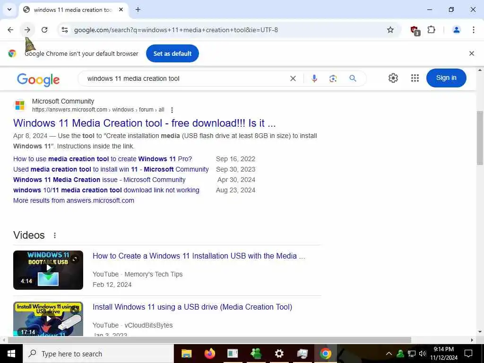
Task: Search by image with Lens icon
Action: pos(333,78)
